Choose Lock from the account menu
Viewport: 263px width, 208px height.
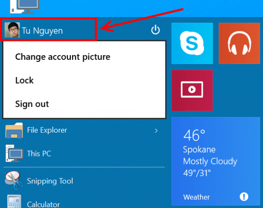[25, 80]
